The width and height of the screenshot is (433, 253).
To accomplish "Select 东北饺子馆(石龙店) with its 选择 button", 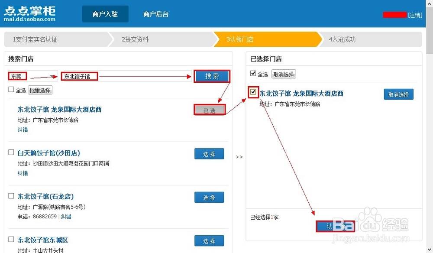I will click(x=209, y=197).
